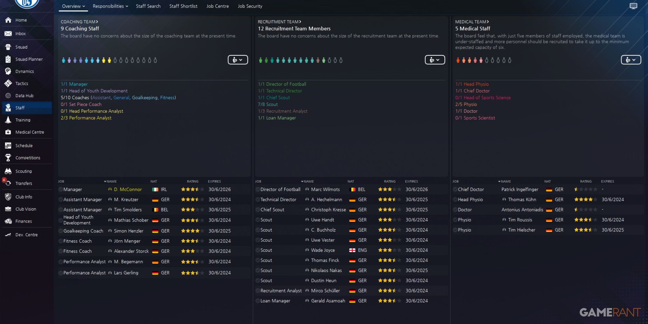Open the Coaching Team add-staff dropdown

click(238, 60)
